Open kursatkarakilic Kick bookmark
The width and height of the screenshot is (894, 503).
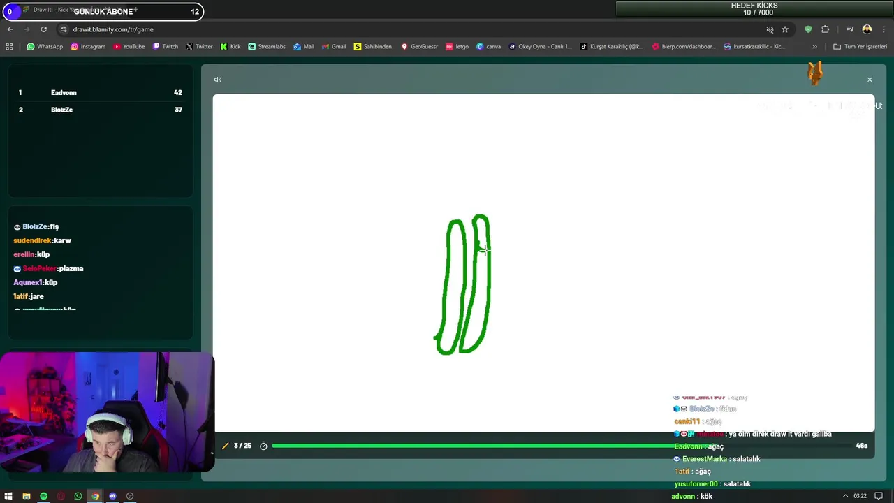coord(754,47)
